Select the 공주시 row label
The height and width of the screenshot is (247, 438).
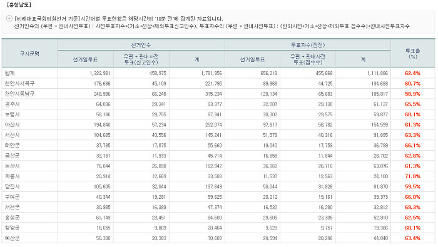point(12,104)
